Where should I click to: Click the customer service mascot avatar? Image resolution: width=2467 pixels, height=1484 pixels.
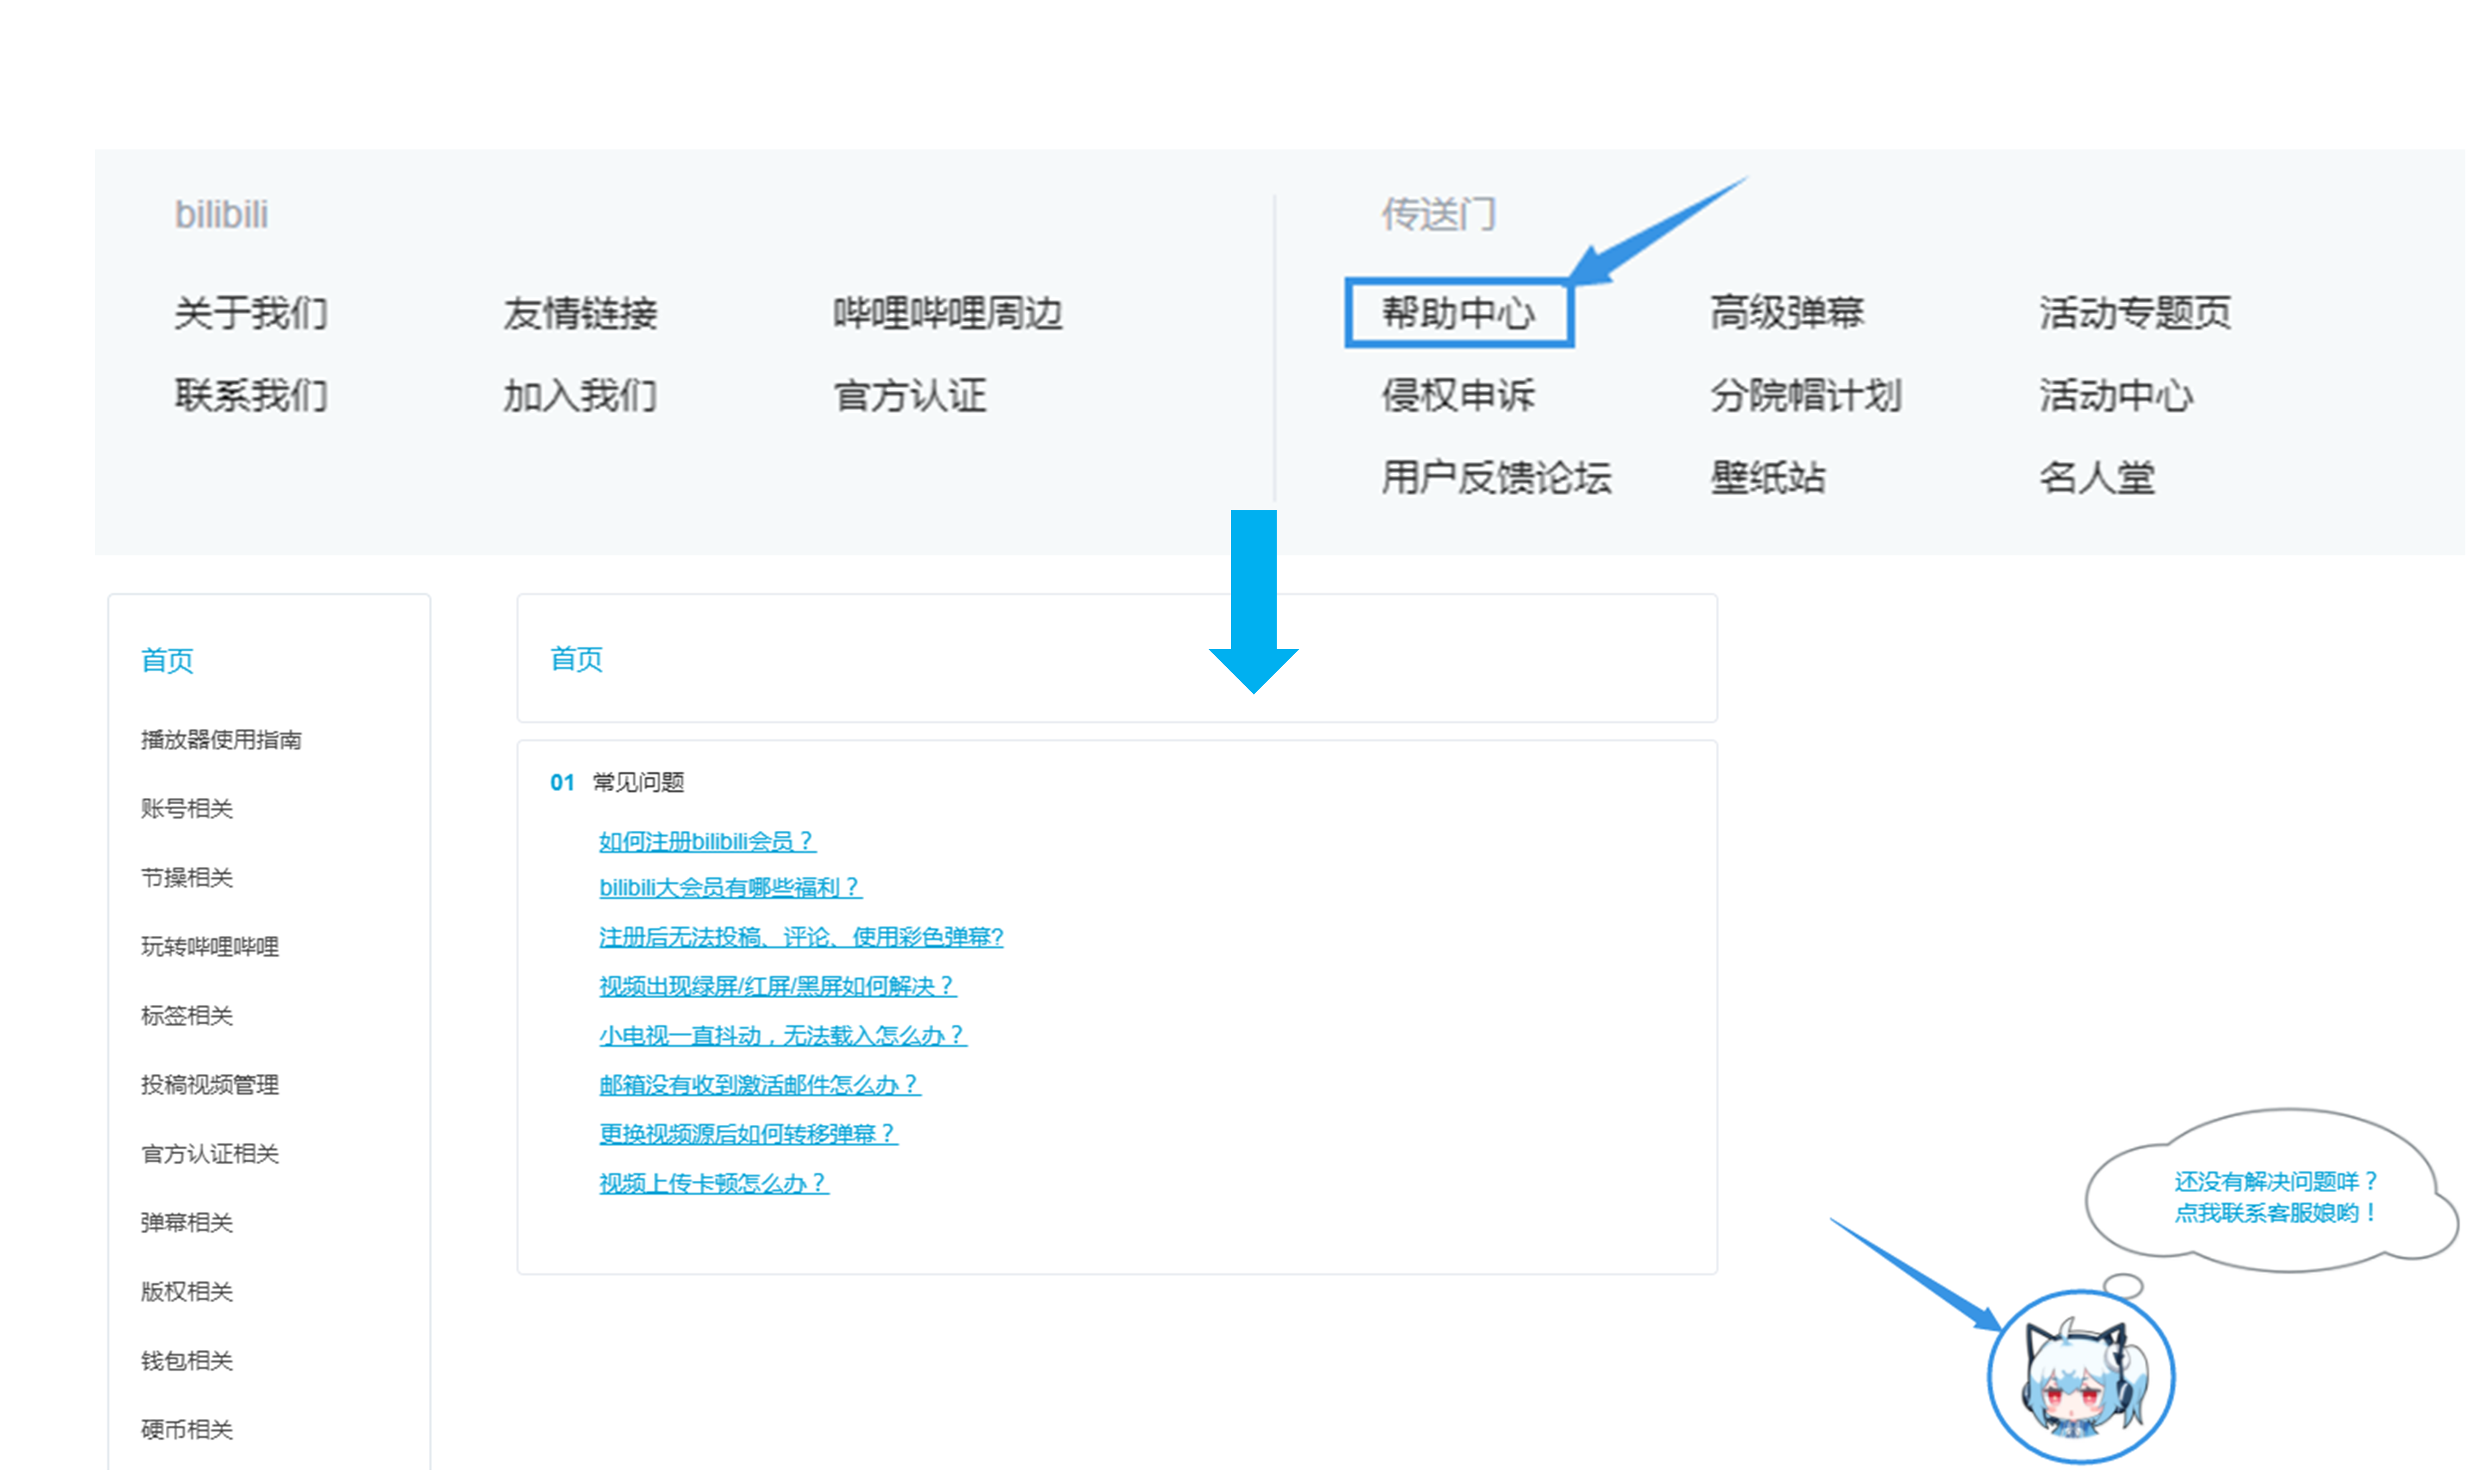pyautogui.click(x=2080, y=1377)
